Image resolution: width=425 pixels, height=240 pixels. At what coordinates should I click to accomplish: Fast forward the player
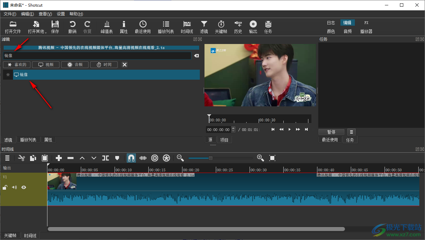pyautogui.click(x=298, y=129)
